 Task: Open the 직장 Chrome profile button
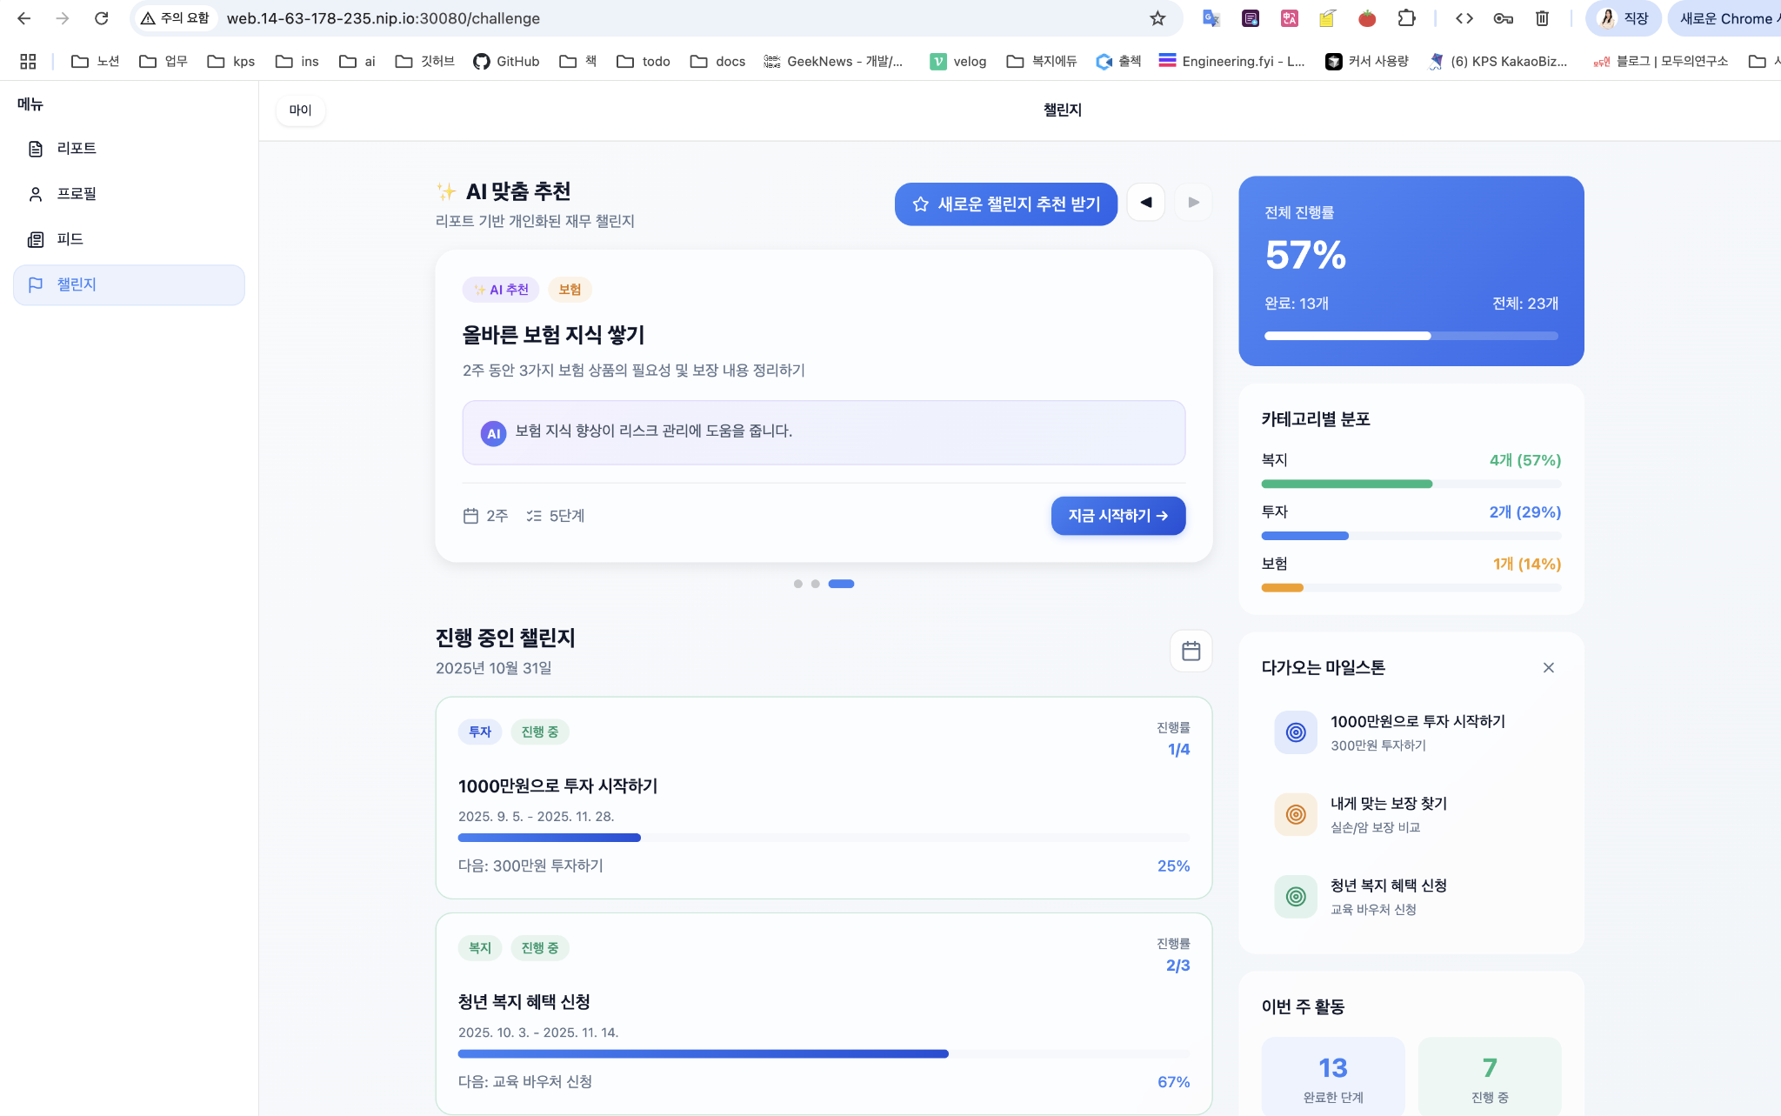tap(1623, 18)
